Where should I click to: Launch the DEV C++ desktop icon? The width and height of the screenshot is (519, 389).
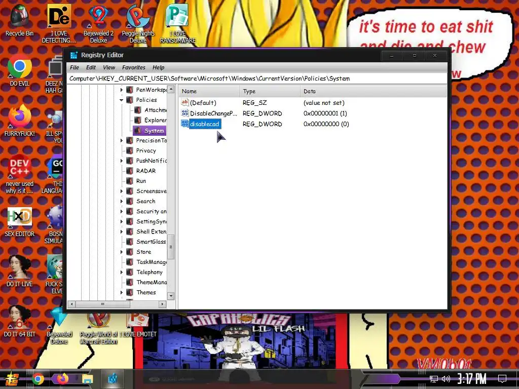coord(20,174)
